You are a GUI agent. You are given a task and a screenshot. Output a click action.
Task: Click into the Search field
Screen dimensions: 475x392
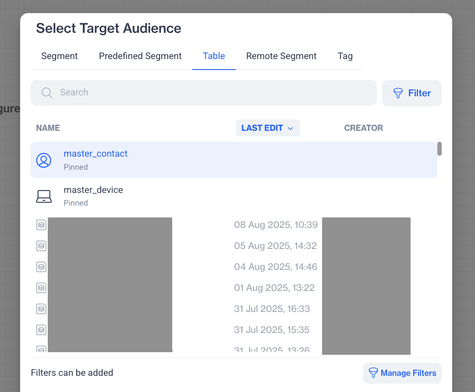pos(210,93)
